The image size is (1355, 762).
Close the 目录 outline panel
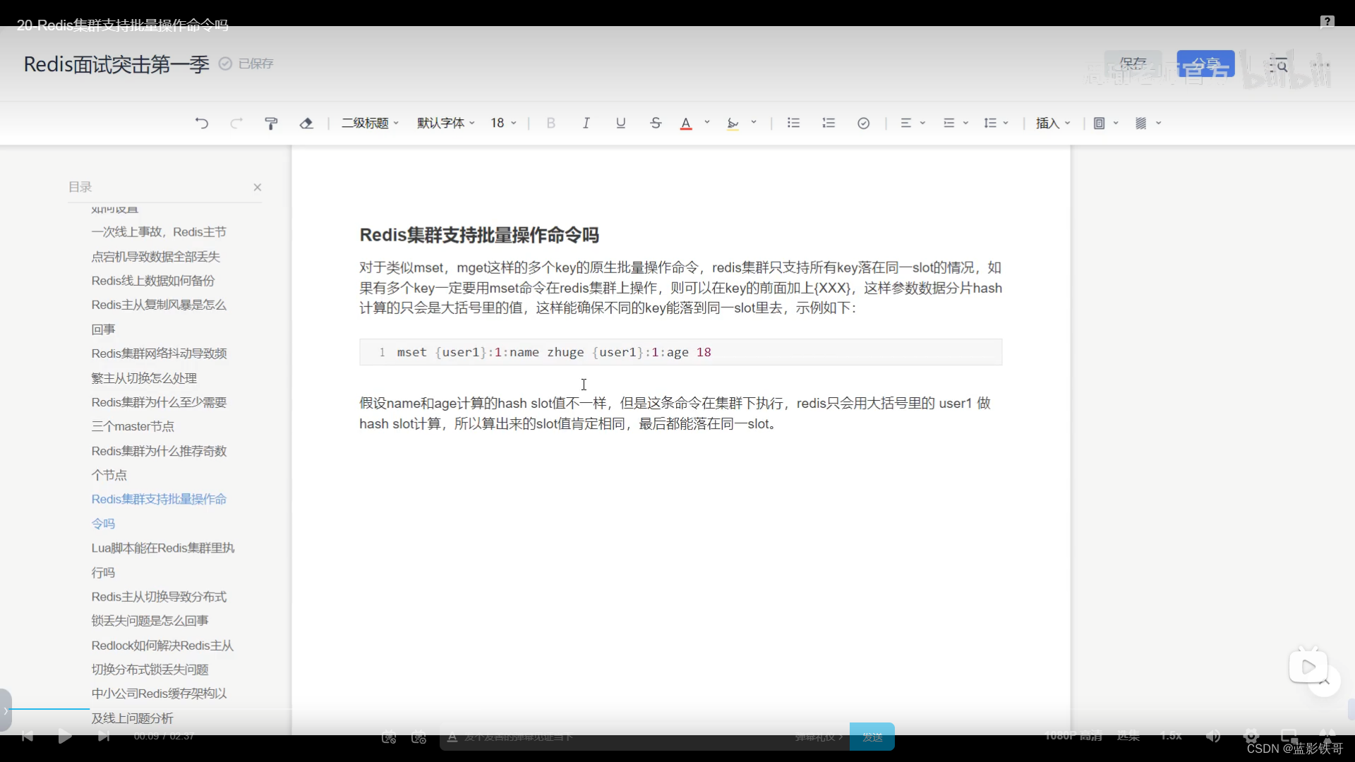pyautogui.click(x=258, y=187)
